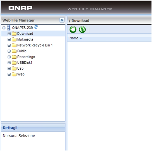
Task: Sort by the Nome column header
Action: click(109, 38)
